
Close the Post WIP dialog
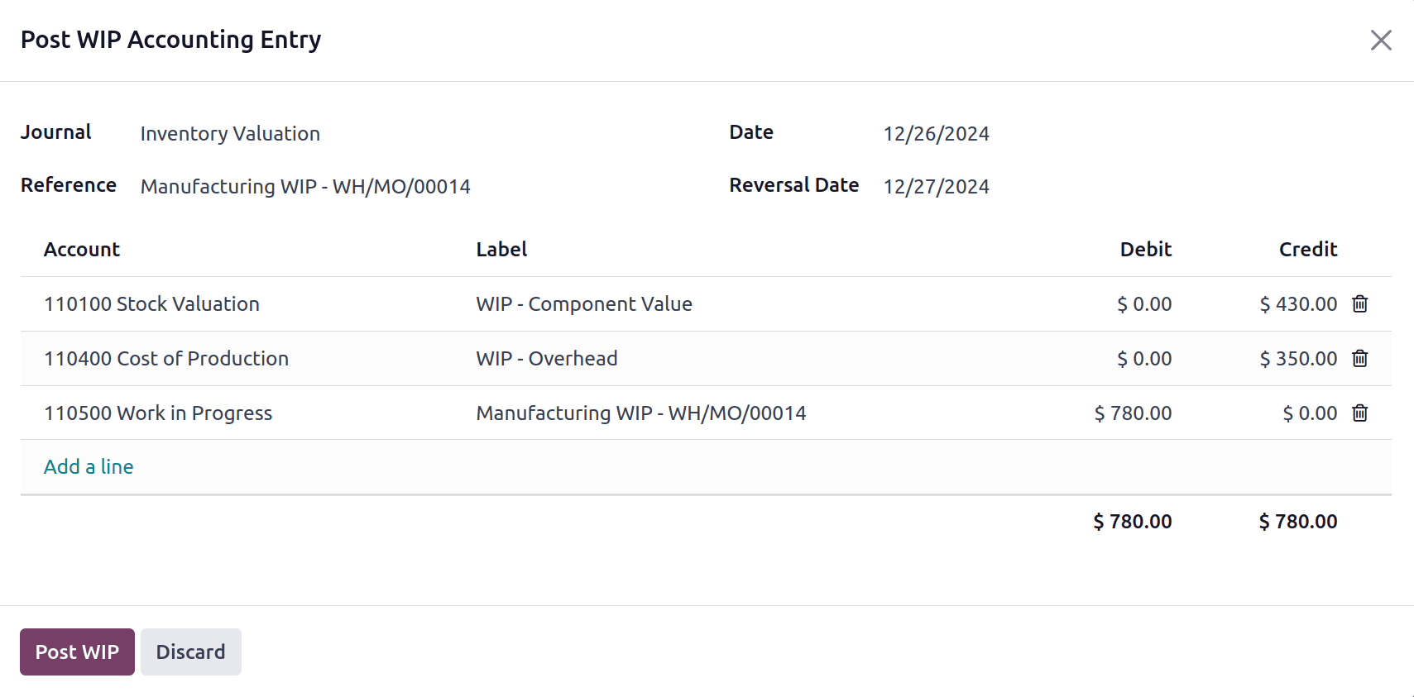click(x=1380, y=41)
